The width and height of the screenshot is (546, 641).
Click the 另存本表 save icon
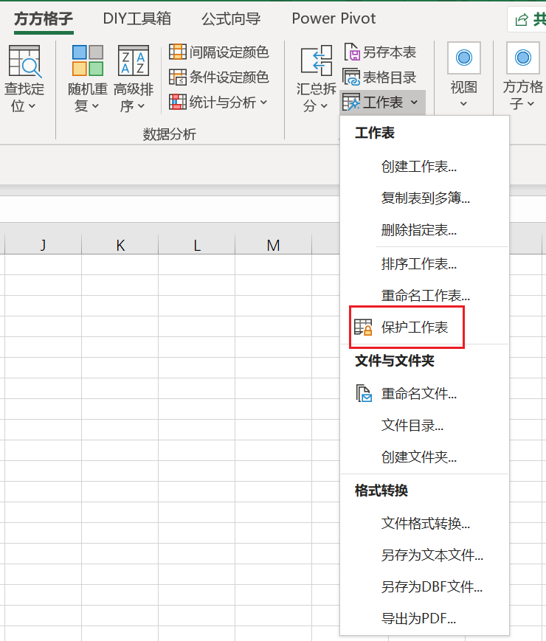click(352, 52)
